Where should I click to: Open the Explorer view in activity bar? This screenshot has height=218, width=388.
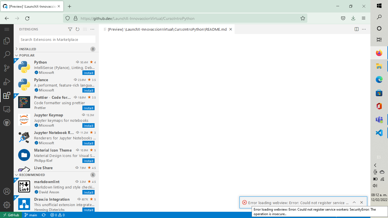coord(7,41)
